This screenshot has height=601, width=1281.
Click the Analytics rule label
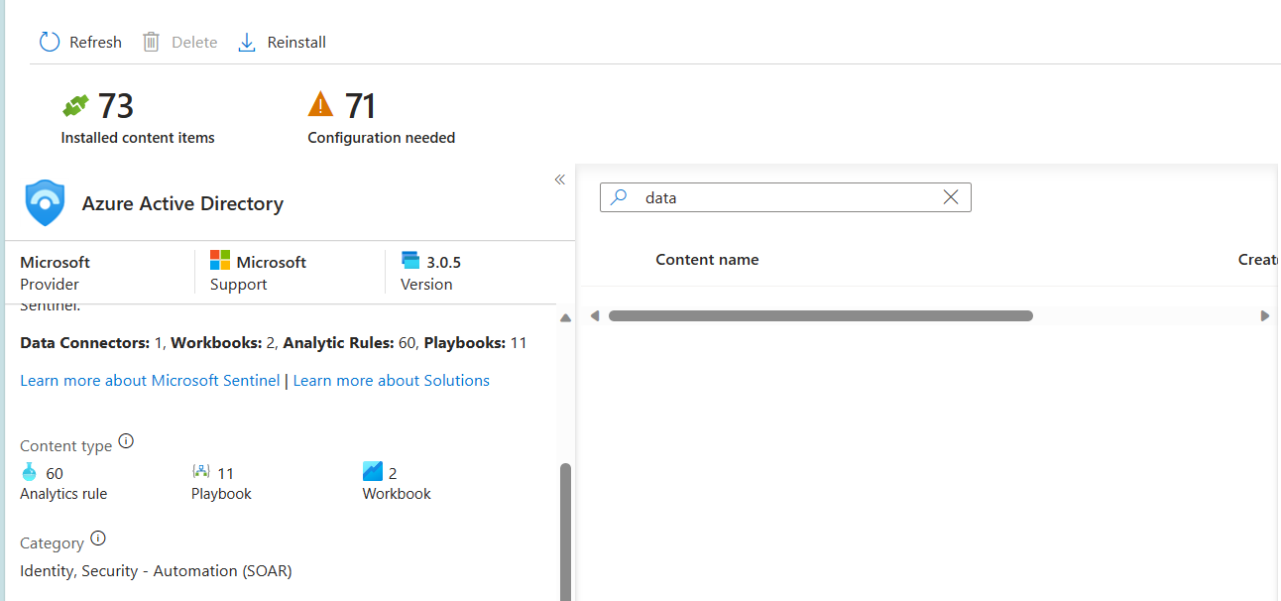click(63, 494)
